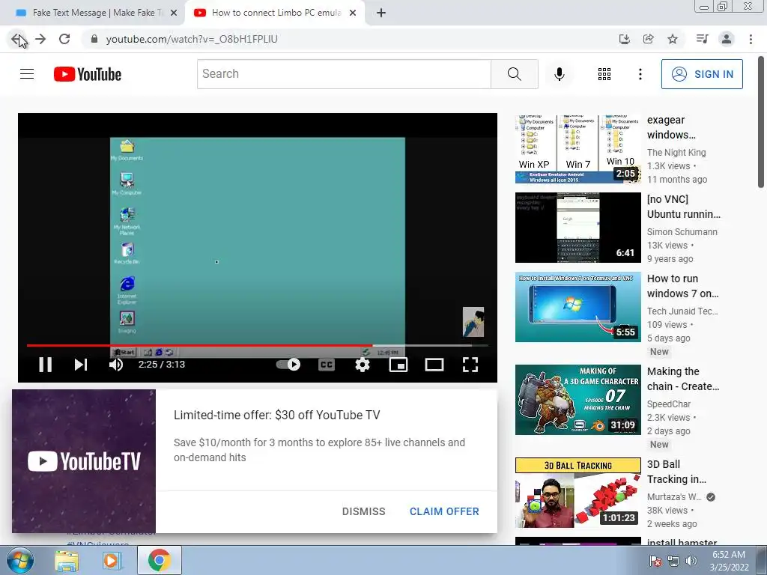This screenshot has width=767, height=575.
Task: Bookmark this page with star
Action: click(x=673, y=39)
